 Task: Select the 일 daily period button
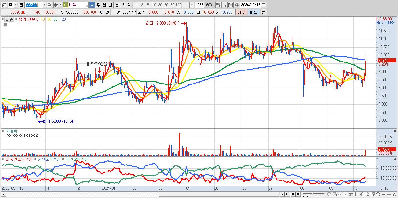pos(92,5)
